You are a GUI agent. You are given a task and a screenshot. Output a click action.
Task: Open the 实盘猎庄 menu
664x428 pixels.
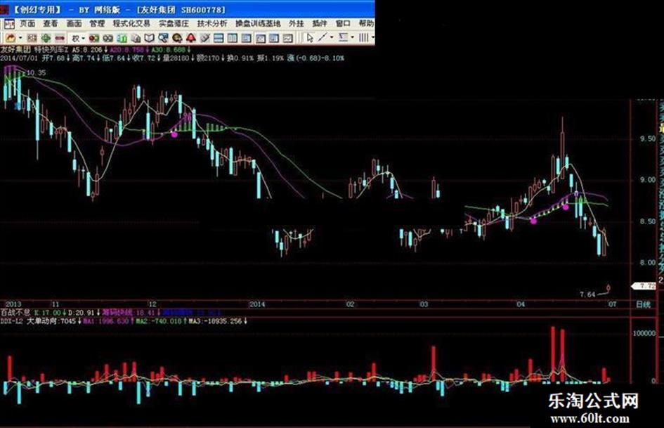[174, 24]
